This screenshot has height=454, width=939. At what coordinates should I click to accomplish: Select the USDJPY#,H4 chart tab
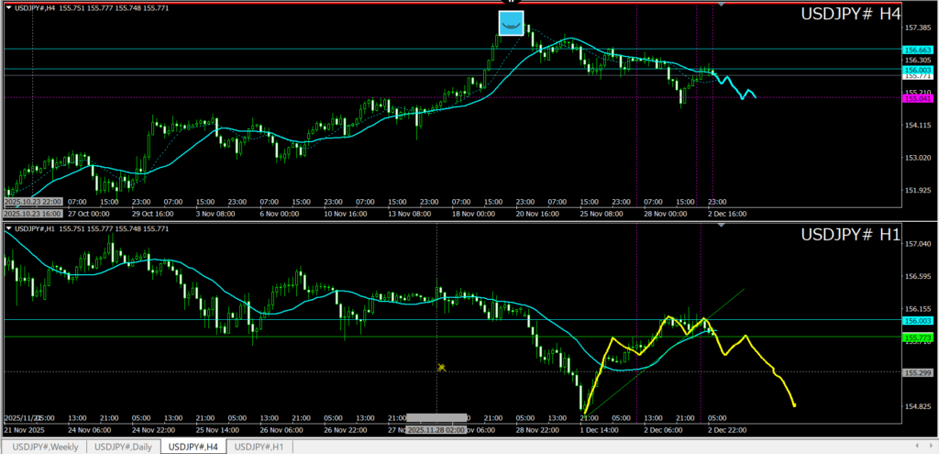pos(193,447)
